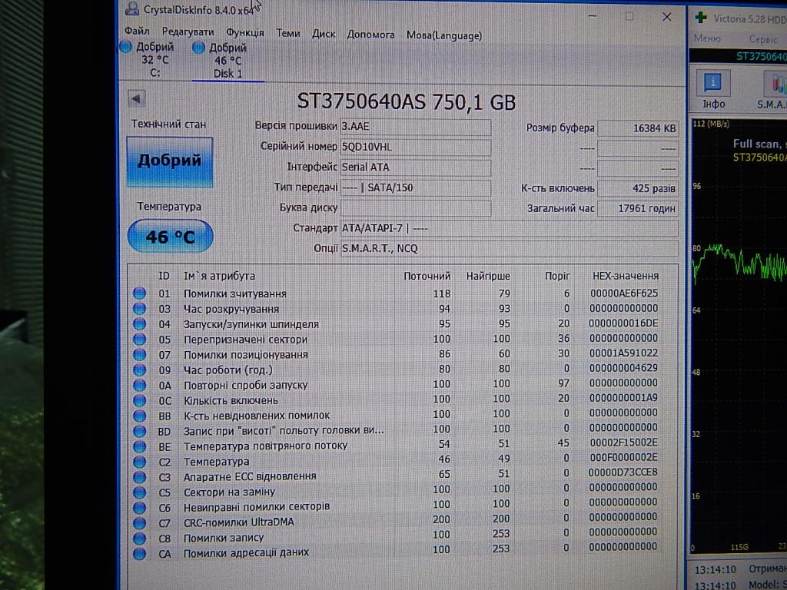This screenshot has width=787, height=590.
Task: Open the Функція menu
Action: click(x=244, y=33)
